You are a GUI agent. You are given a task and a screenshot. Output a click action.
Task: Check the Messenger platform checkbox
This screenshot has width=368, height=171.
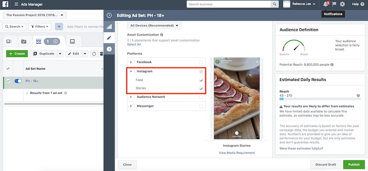201,106
